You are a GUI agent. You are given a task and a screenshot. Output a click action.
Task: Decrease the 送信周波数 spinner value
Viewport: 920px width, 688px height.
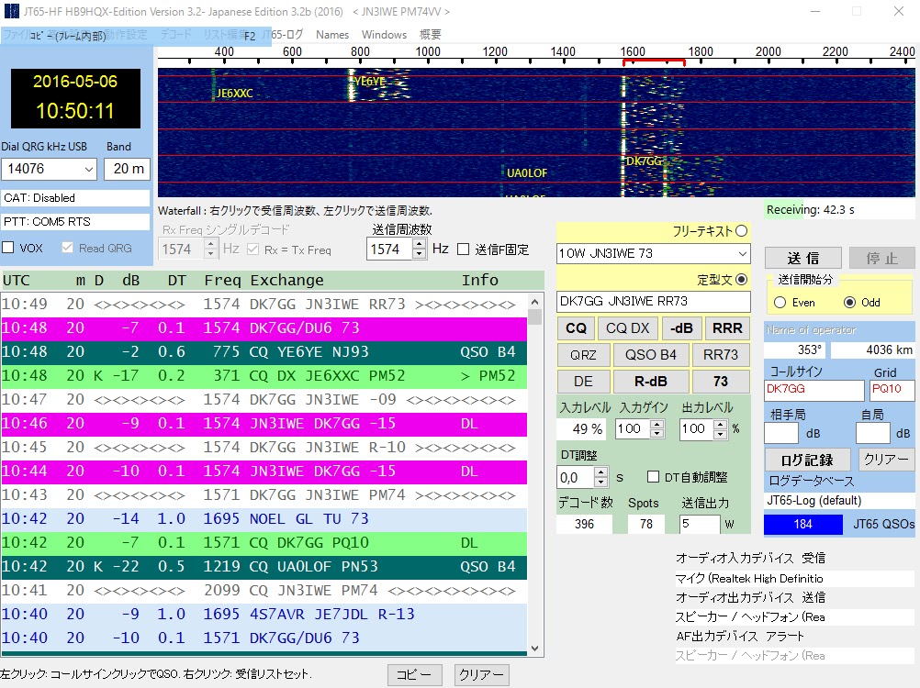click(x=419, y=254)
